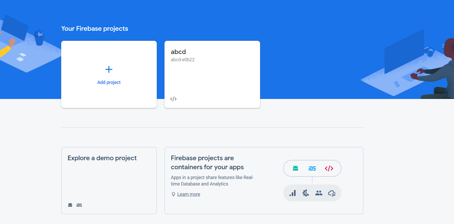Click the iOS icon in demo project card
This screenshot has width=454, height=224.
pos(79,205)
